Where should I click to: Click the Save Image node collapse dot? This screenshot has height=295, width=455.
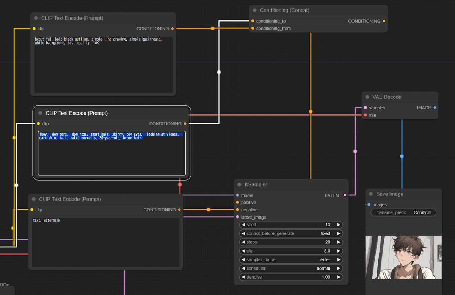pyautogui.click(x=371, y=194)
